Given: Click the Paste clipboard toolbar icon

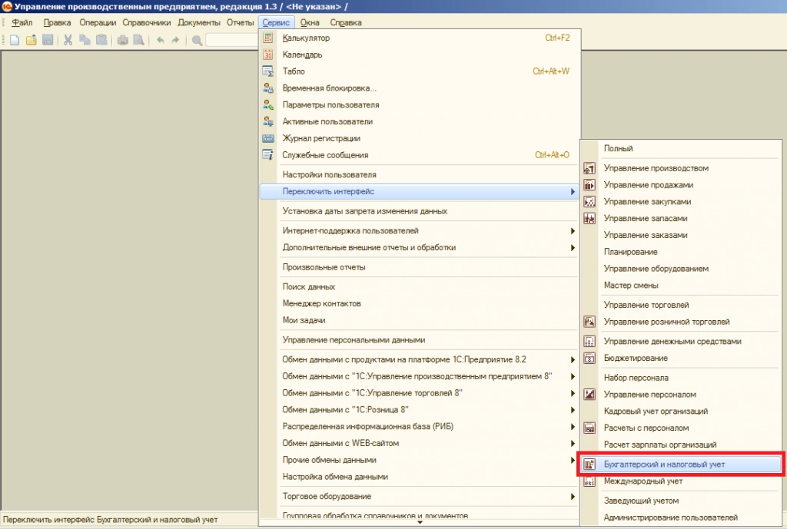Looking at the screenshot, I should coord(101,40).
